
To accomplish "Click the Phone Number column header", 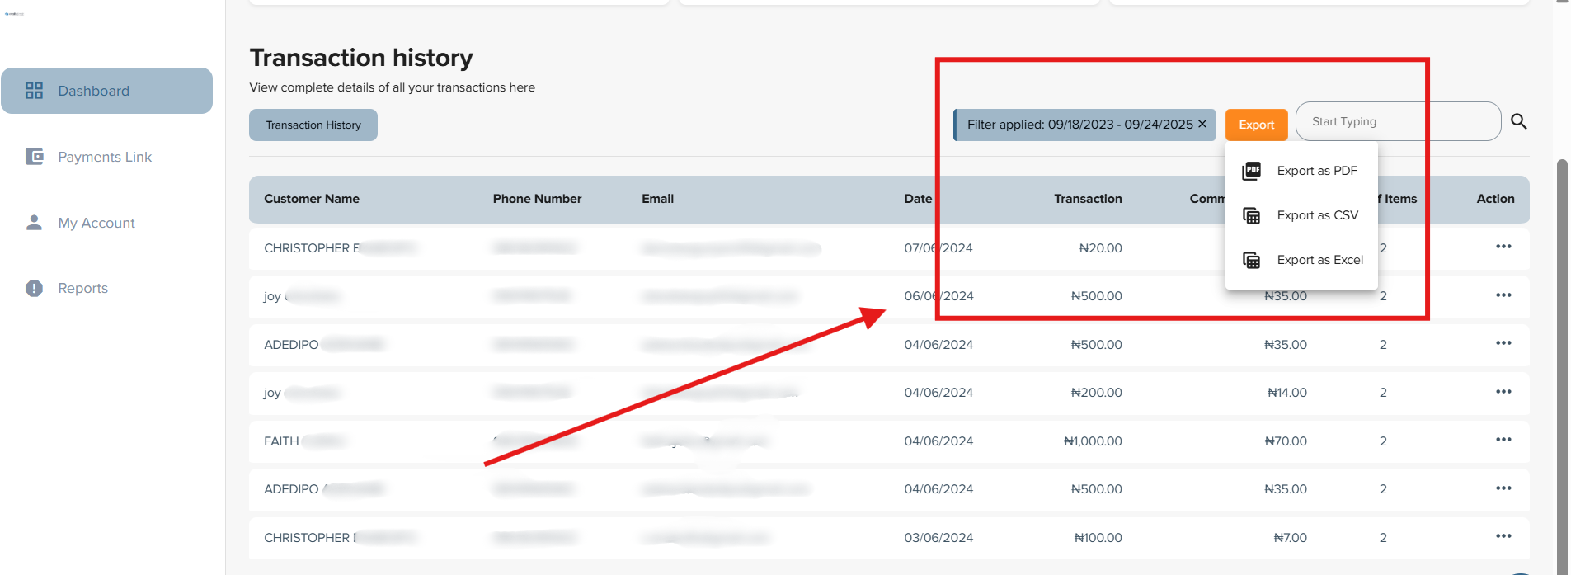I will (537, 199).
